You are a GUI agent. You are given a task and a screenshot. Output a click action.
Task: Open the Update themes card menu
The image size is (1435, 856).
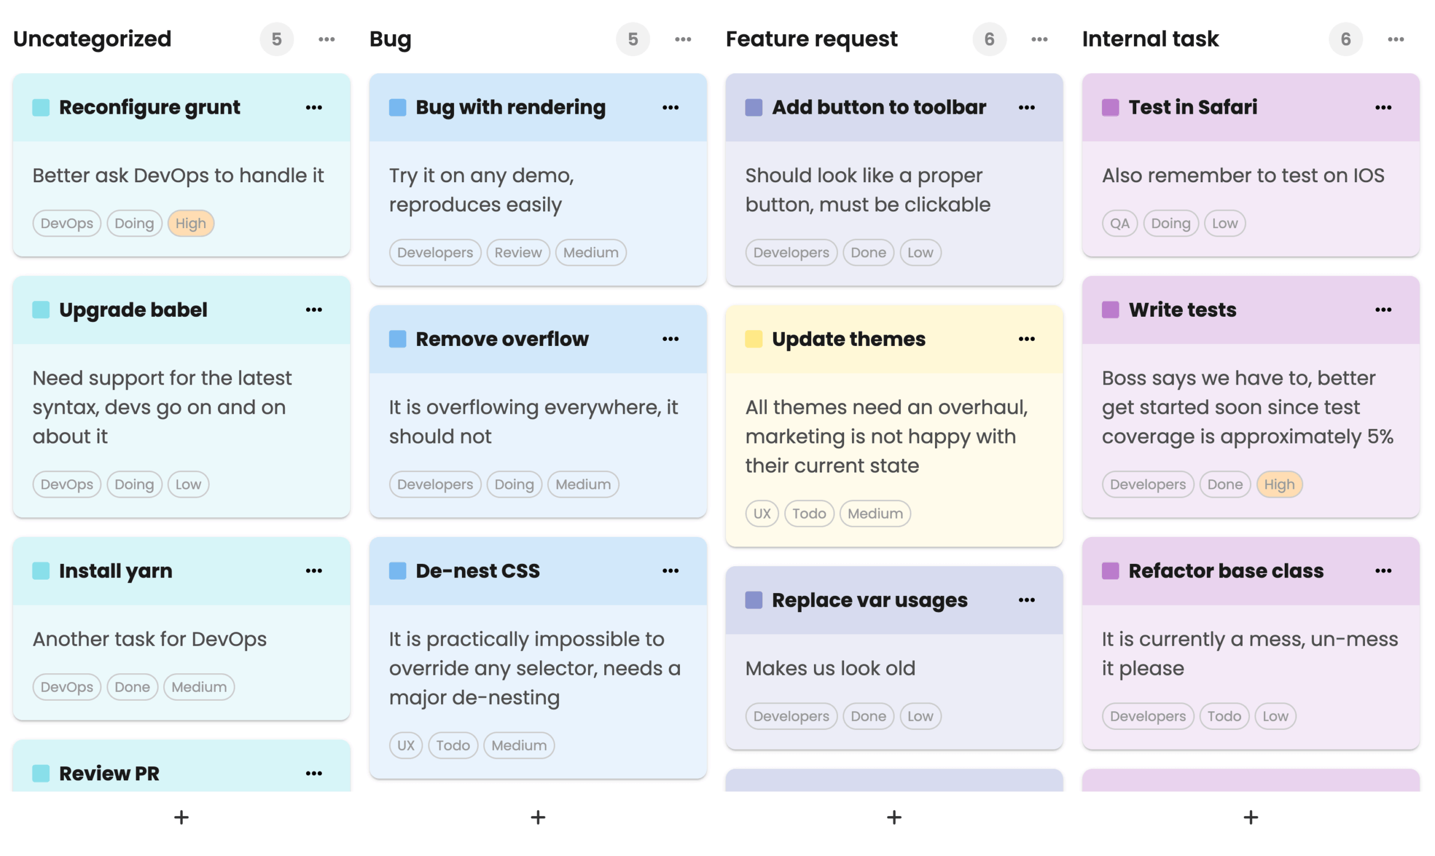(x=1027, y=339)
